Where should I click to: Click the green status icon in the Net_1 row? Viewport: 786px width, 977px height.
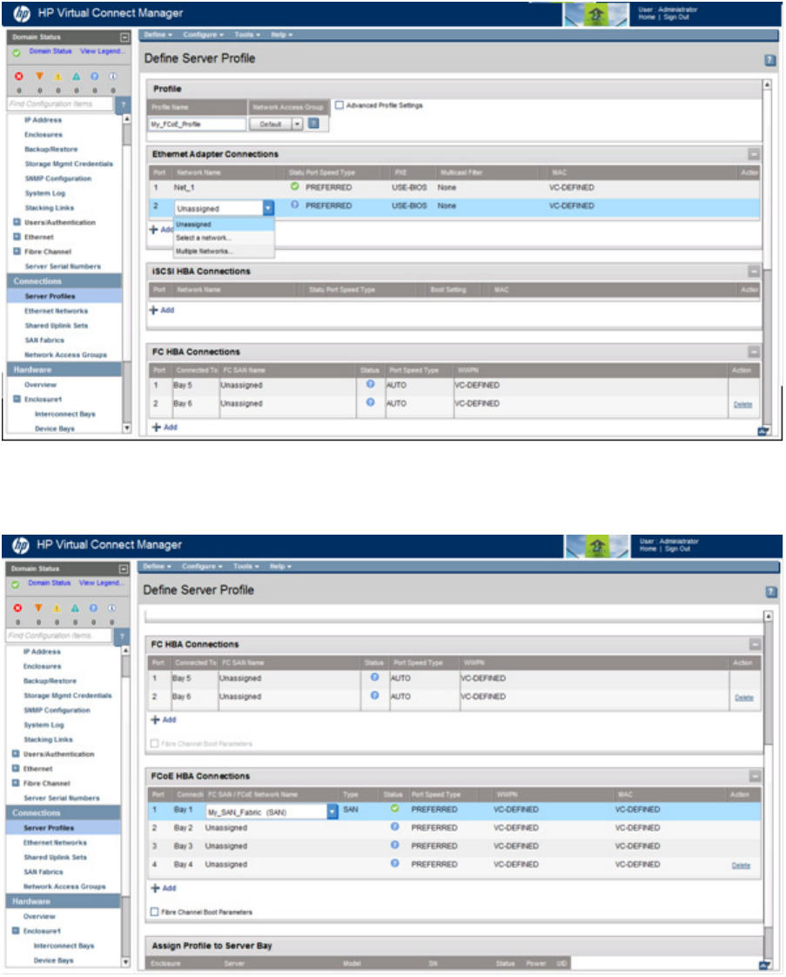[x=294, y=186]
